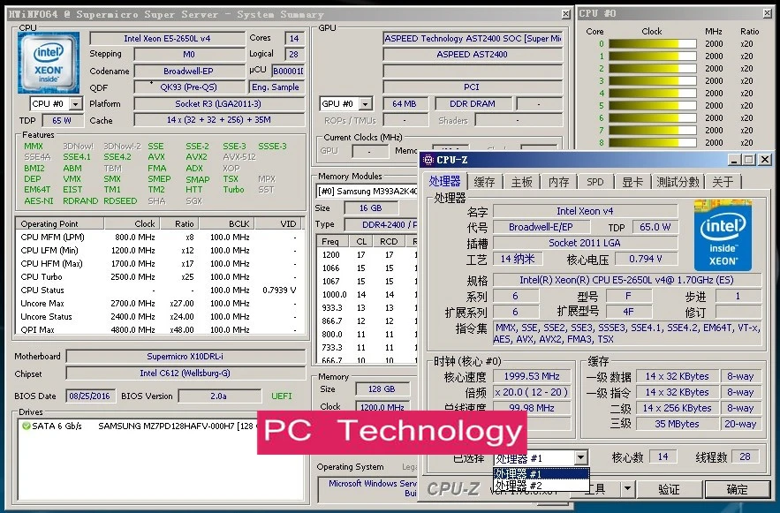The height and width of the screenshot is (513, 780).
Task: Open the SPD tab in CPU-Z
Action: (x=595, y=182)
